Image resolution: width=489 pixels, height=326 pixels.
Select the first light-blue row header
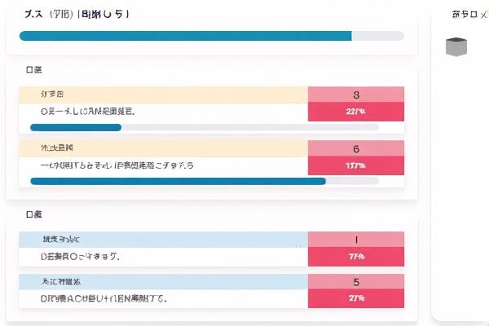(163, 240)
